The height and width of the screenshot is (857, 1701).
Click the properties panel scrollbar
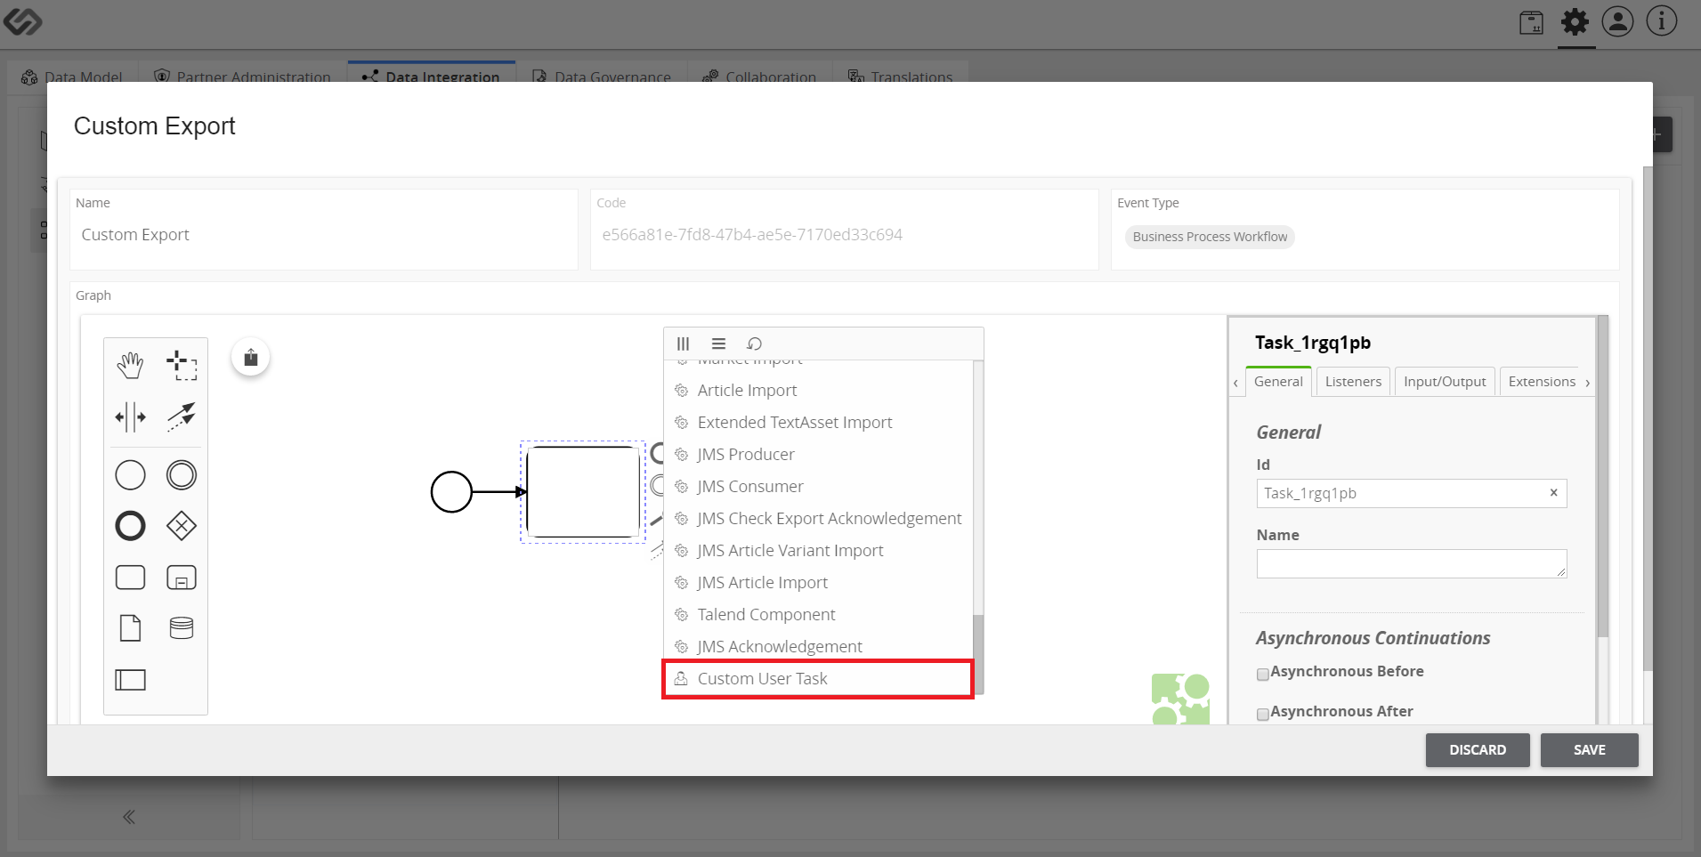click(x=1602, y=477)
